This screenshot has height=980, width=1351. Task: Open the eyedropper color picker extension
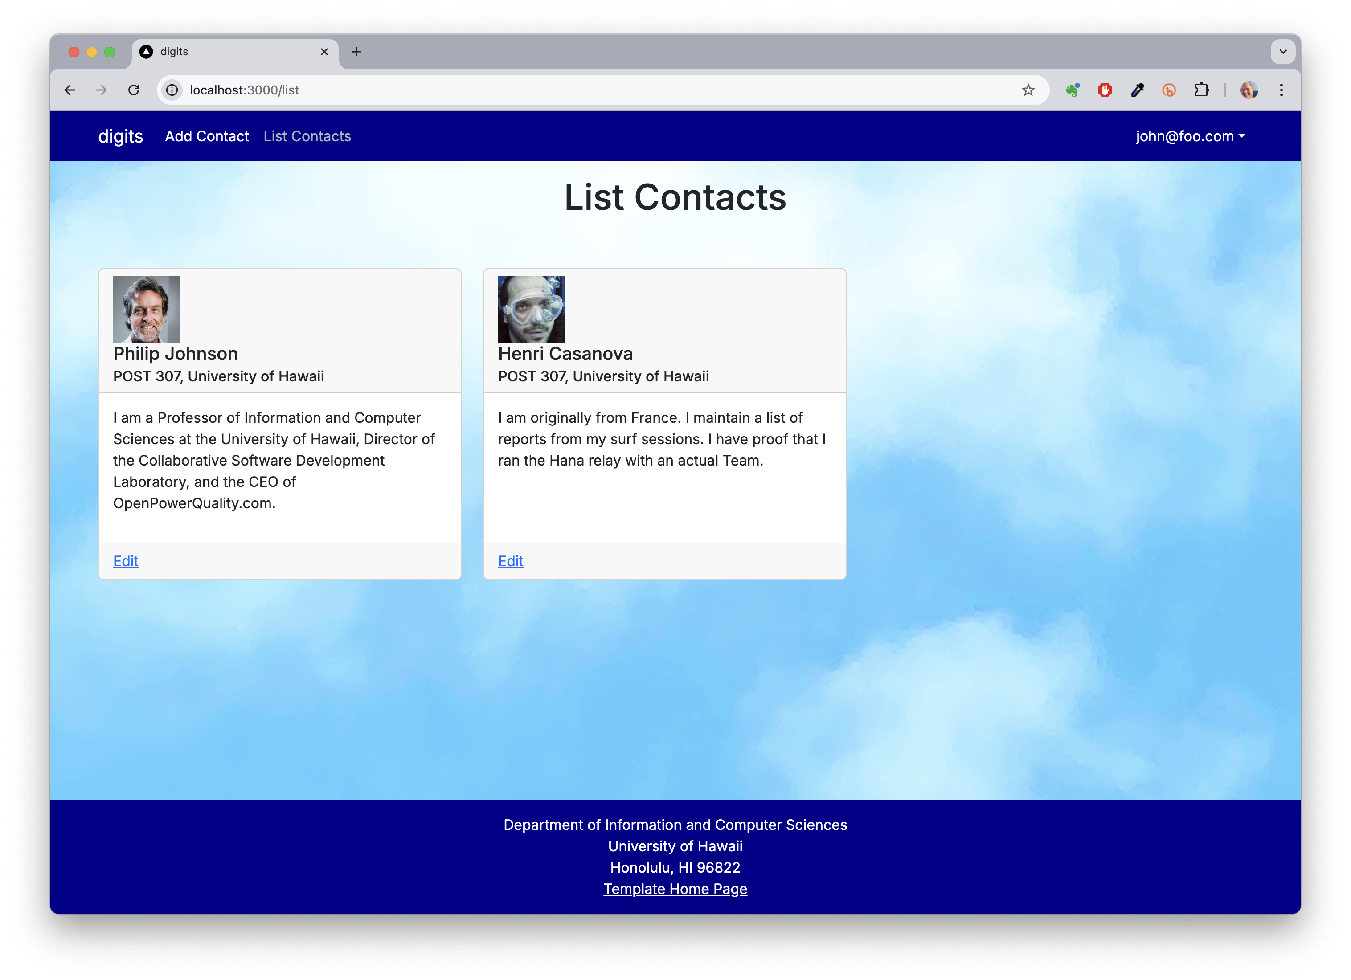click(1137, 90)
